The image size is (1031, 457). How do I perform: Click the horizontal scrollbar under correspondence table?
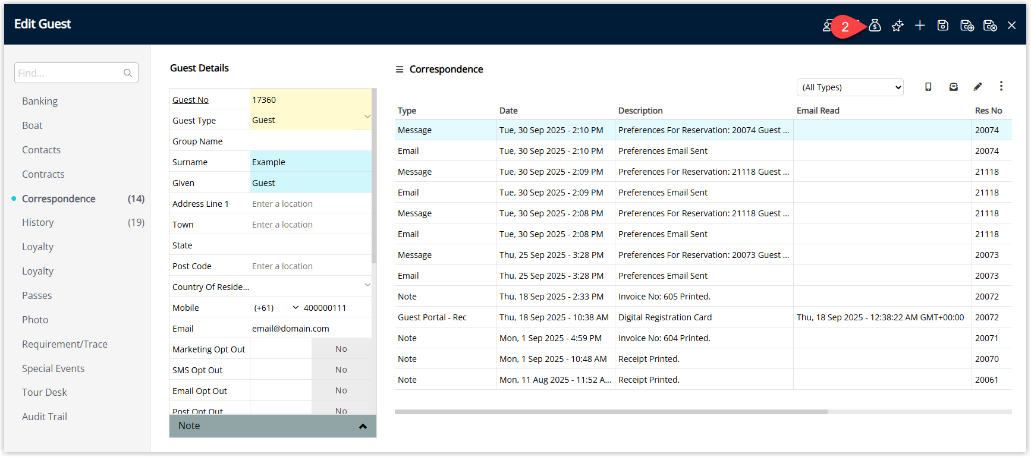click(611, 412)
